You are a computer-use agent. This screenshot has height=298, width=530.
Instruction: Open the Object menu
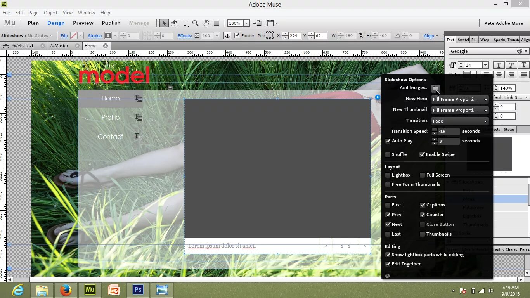click(x=50, y=13)
